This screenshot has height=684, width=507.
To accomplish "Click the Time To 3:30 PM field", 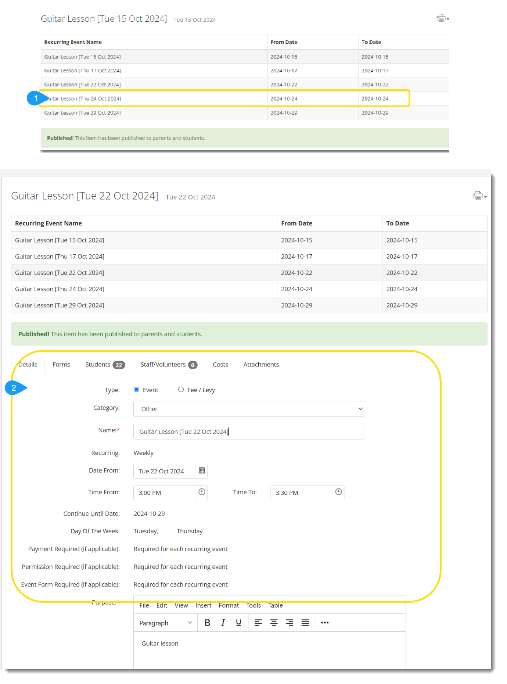I will click(x=302, y=493).
